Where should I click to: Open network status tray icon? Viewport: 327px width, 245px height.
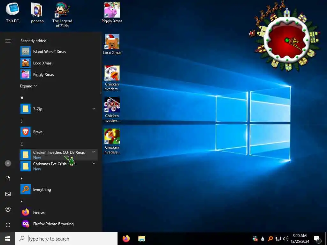coord(278,239)
